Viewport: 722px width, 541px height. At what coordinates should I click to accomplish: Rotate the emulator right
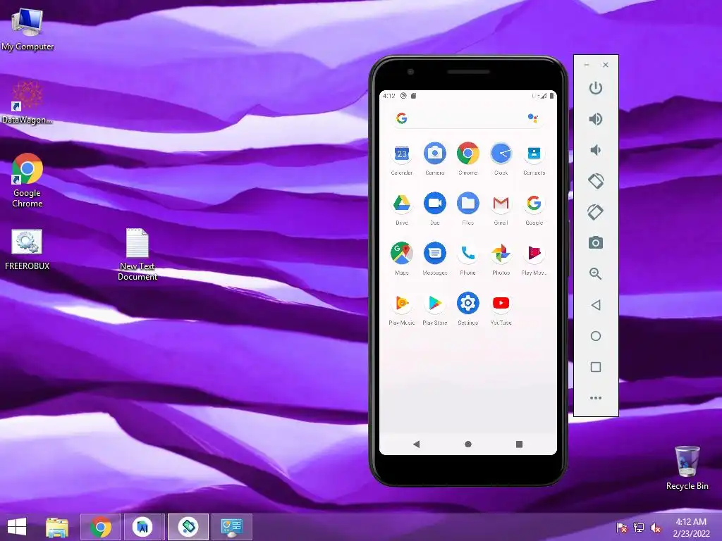coord(596,211)
